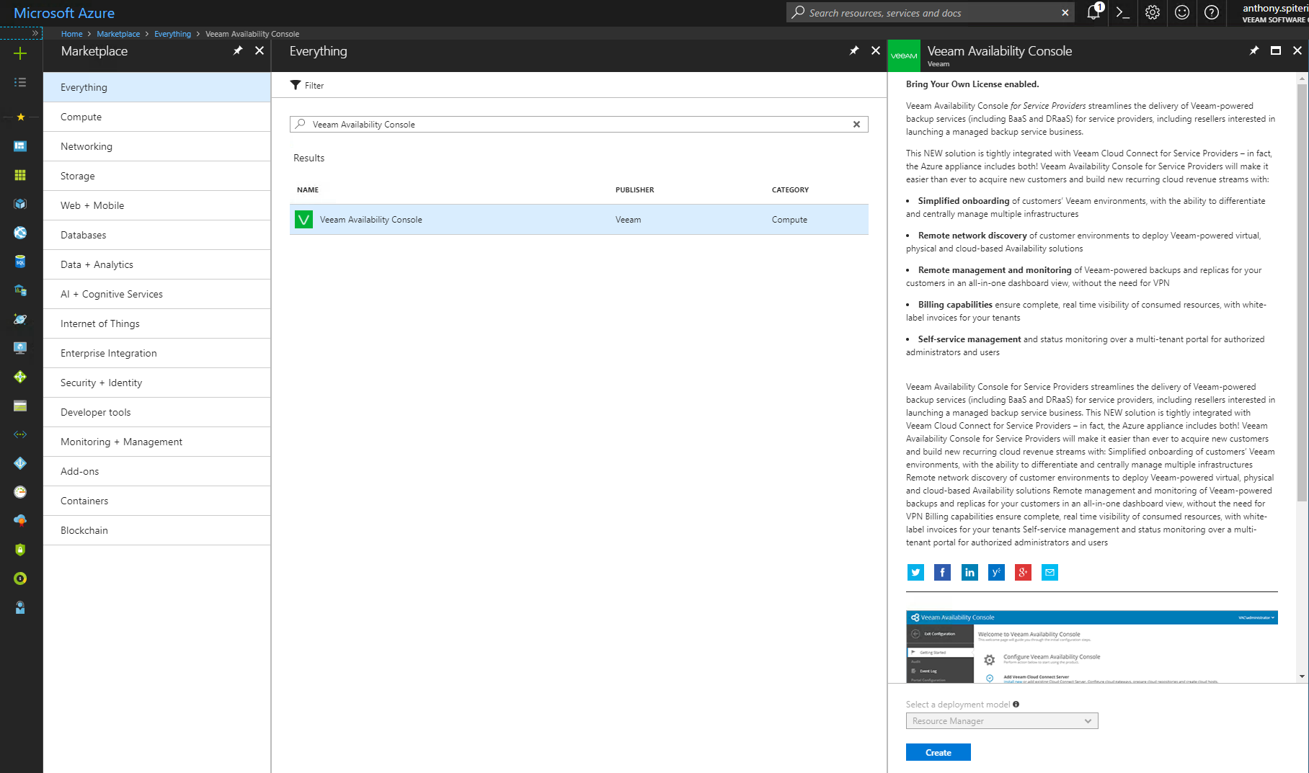Open Storage accounts icon in sidebar

tap(20, 406)
